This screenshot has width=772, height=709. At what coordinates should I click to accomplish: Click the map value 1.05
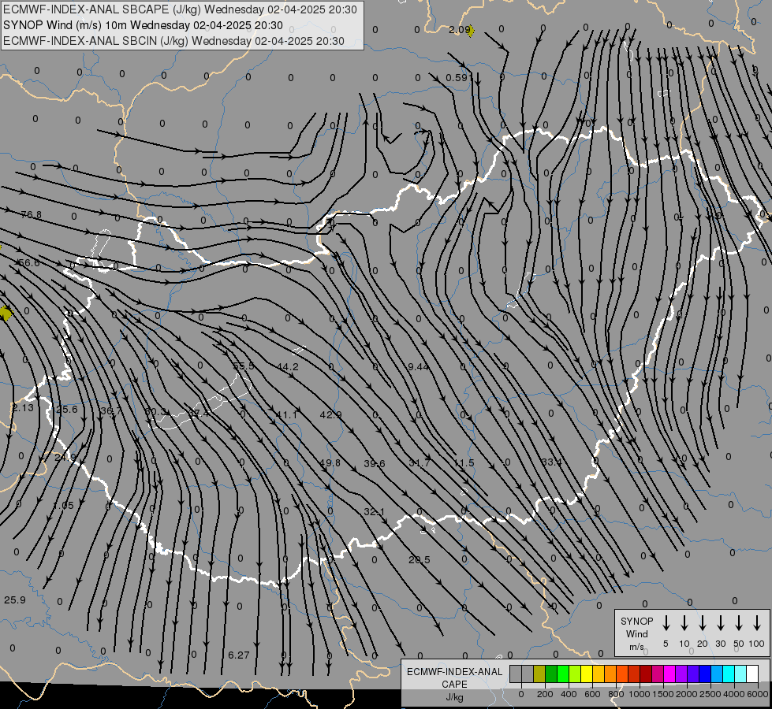click(x=64, y=505)
